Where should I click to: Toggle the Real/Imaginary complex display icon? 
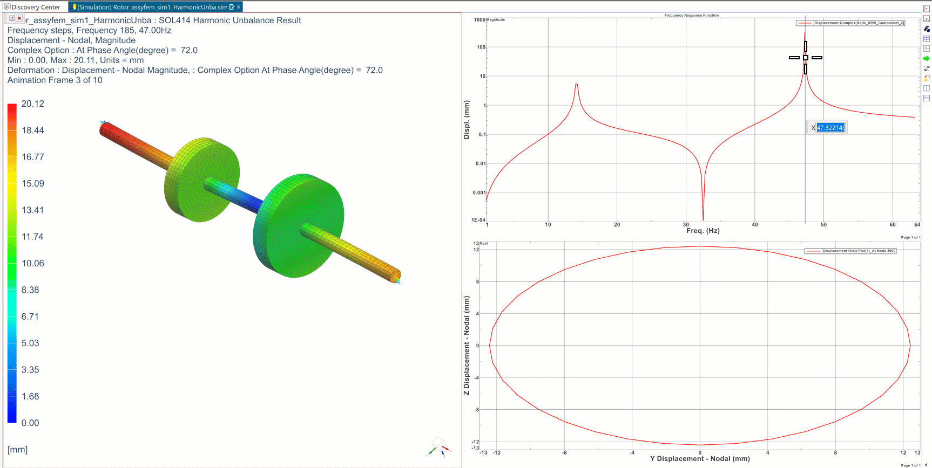point(927,68)
